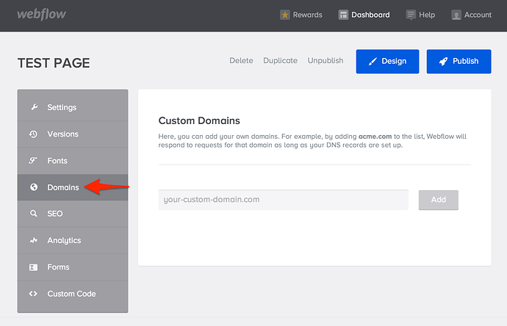Click the Rewards star icon

click(x=285, y=15)
